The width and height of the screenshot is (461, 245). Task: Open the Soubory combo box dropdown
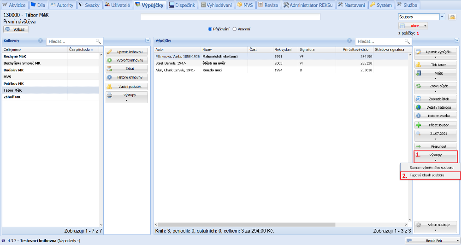point(442,17)
